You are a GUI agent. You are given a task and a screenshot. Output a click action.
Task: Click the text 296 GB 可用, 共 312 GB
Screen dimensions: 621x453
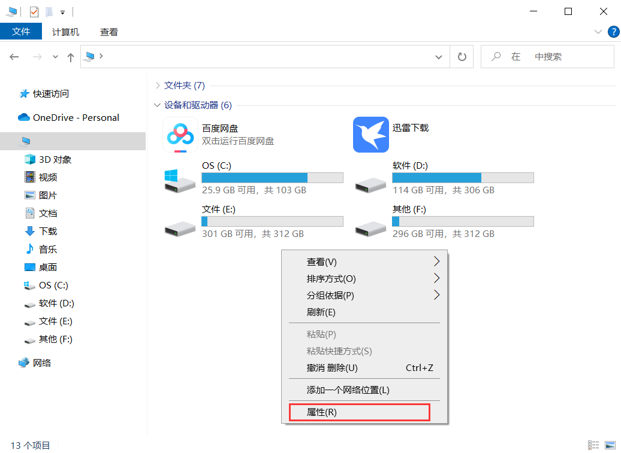coord(444,234)
